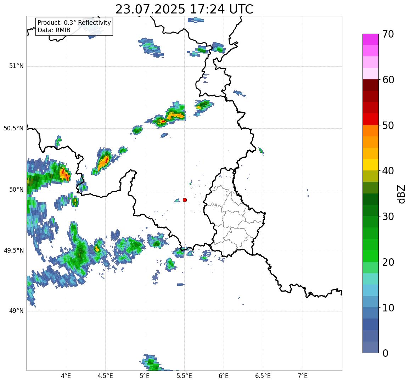This screenshot has height=383, width=410.
Task: Click the colorbar tick label 10
Action: point(388,308)
